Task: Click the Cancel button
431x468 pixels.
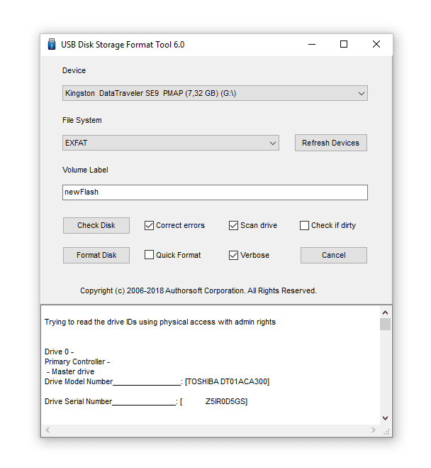Action: click(x=334, y=255)
